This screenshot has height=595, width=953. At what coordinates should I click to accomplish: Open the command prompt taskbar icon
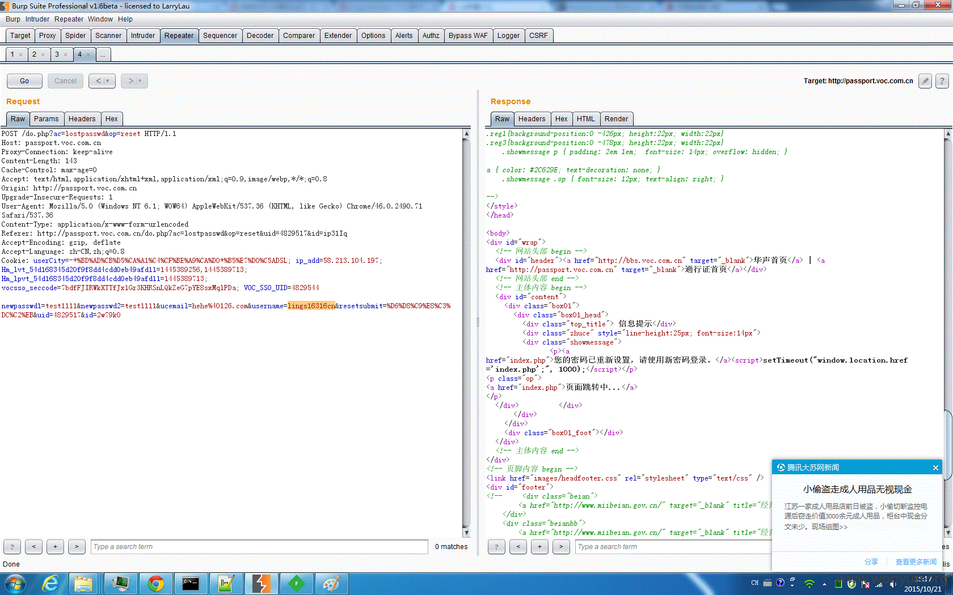191,584
